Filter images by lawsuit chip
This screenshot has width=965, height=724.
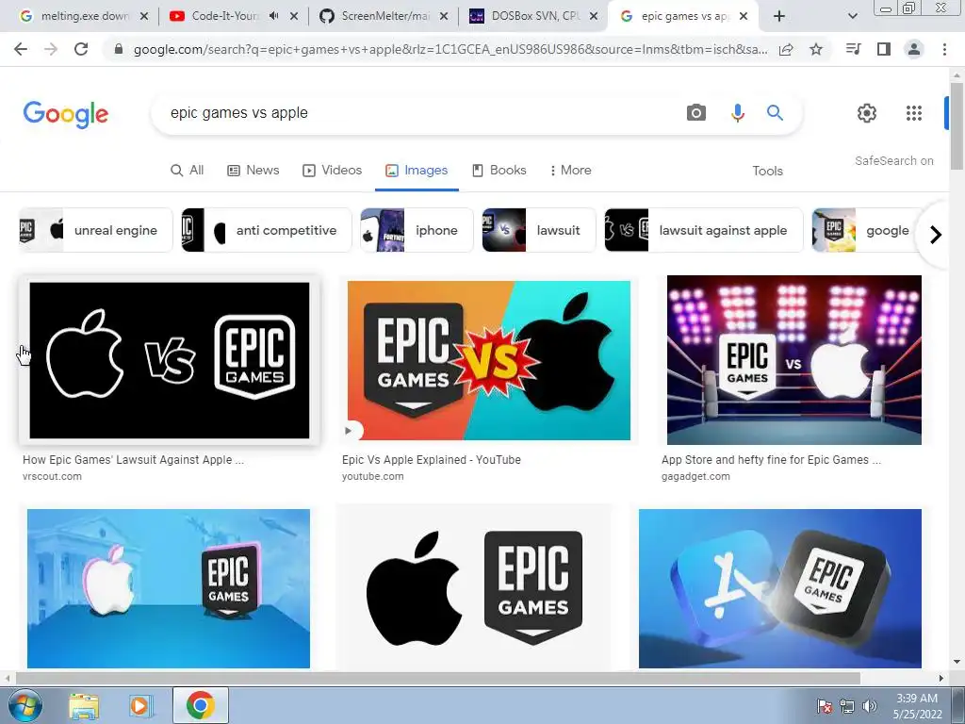pos(538,230)
